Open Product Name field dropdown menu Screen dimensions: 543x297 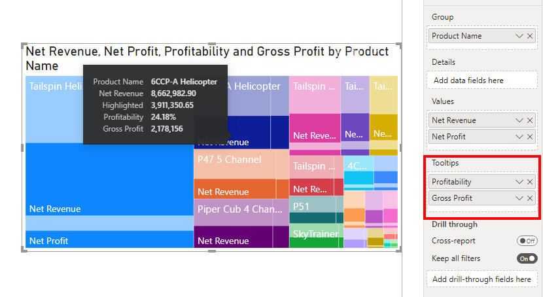click(x=519, y=36)
